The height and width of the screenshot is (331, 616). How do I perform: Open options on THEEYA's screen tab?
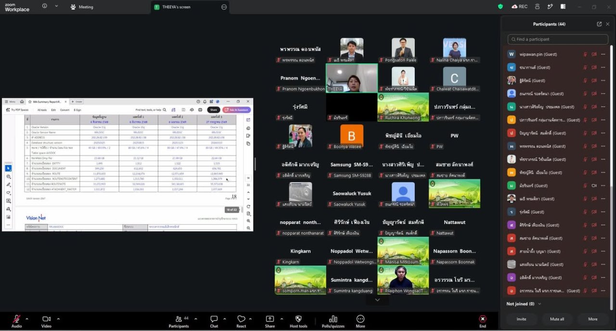point(224,7)
